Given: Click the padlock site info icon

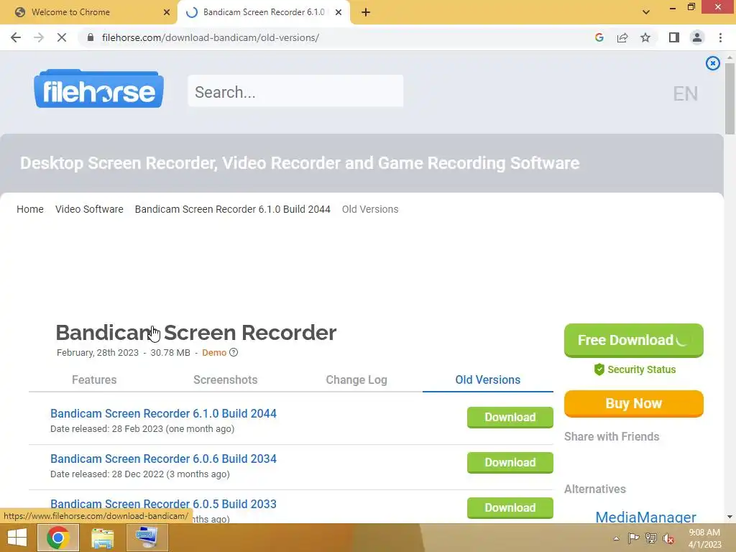Looking at the screenshot, I should coord(91,37).
